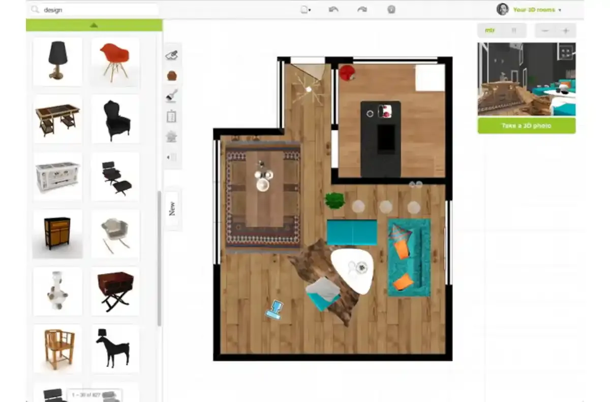Screen dimensions: 610x402
Task: Click the catalog panel scrollbar
Action: click(x=160, y=258)
